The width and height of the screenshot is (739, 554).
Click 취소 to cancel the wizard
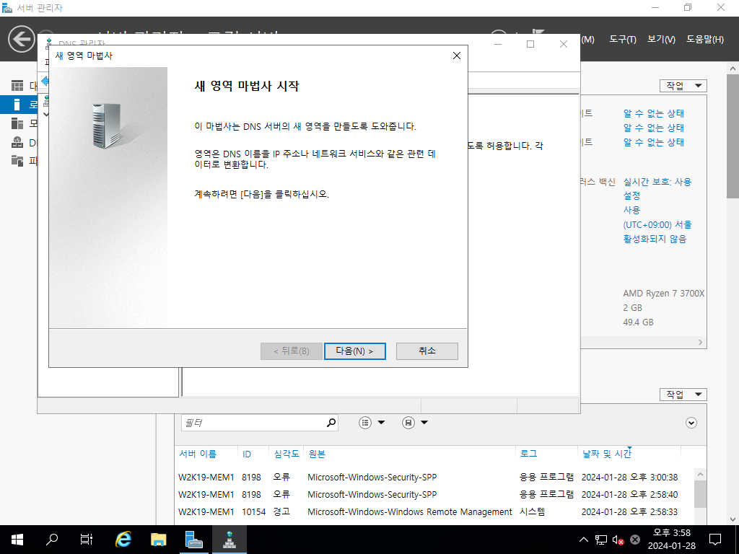pos(427,351)
